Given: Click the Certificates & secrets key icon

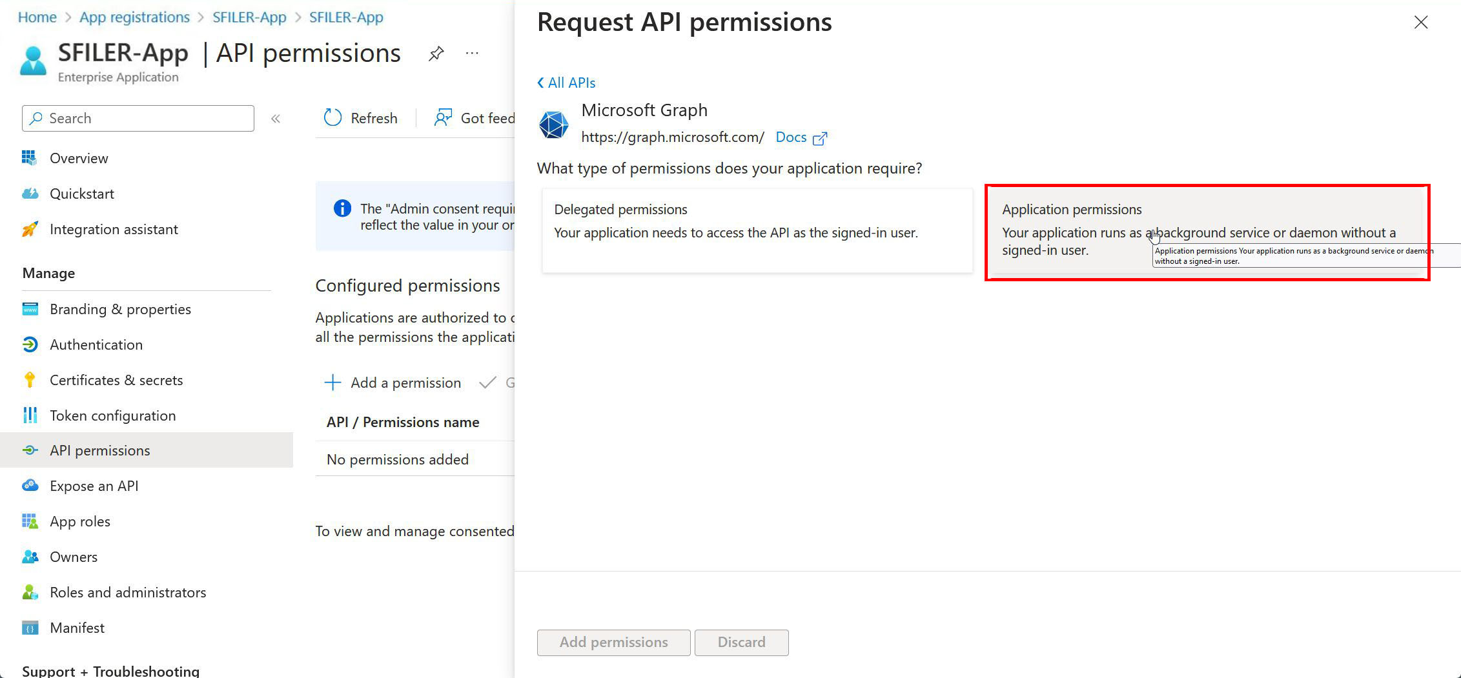Looking at the screenshot, I should coord(30,380).
